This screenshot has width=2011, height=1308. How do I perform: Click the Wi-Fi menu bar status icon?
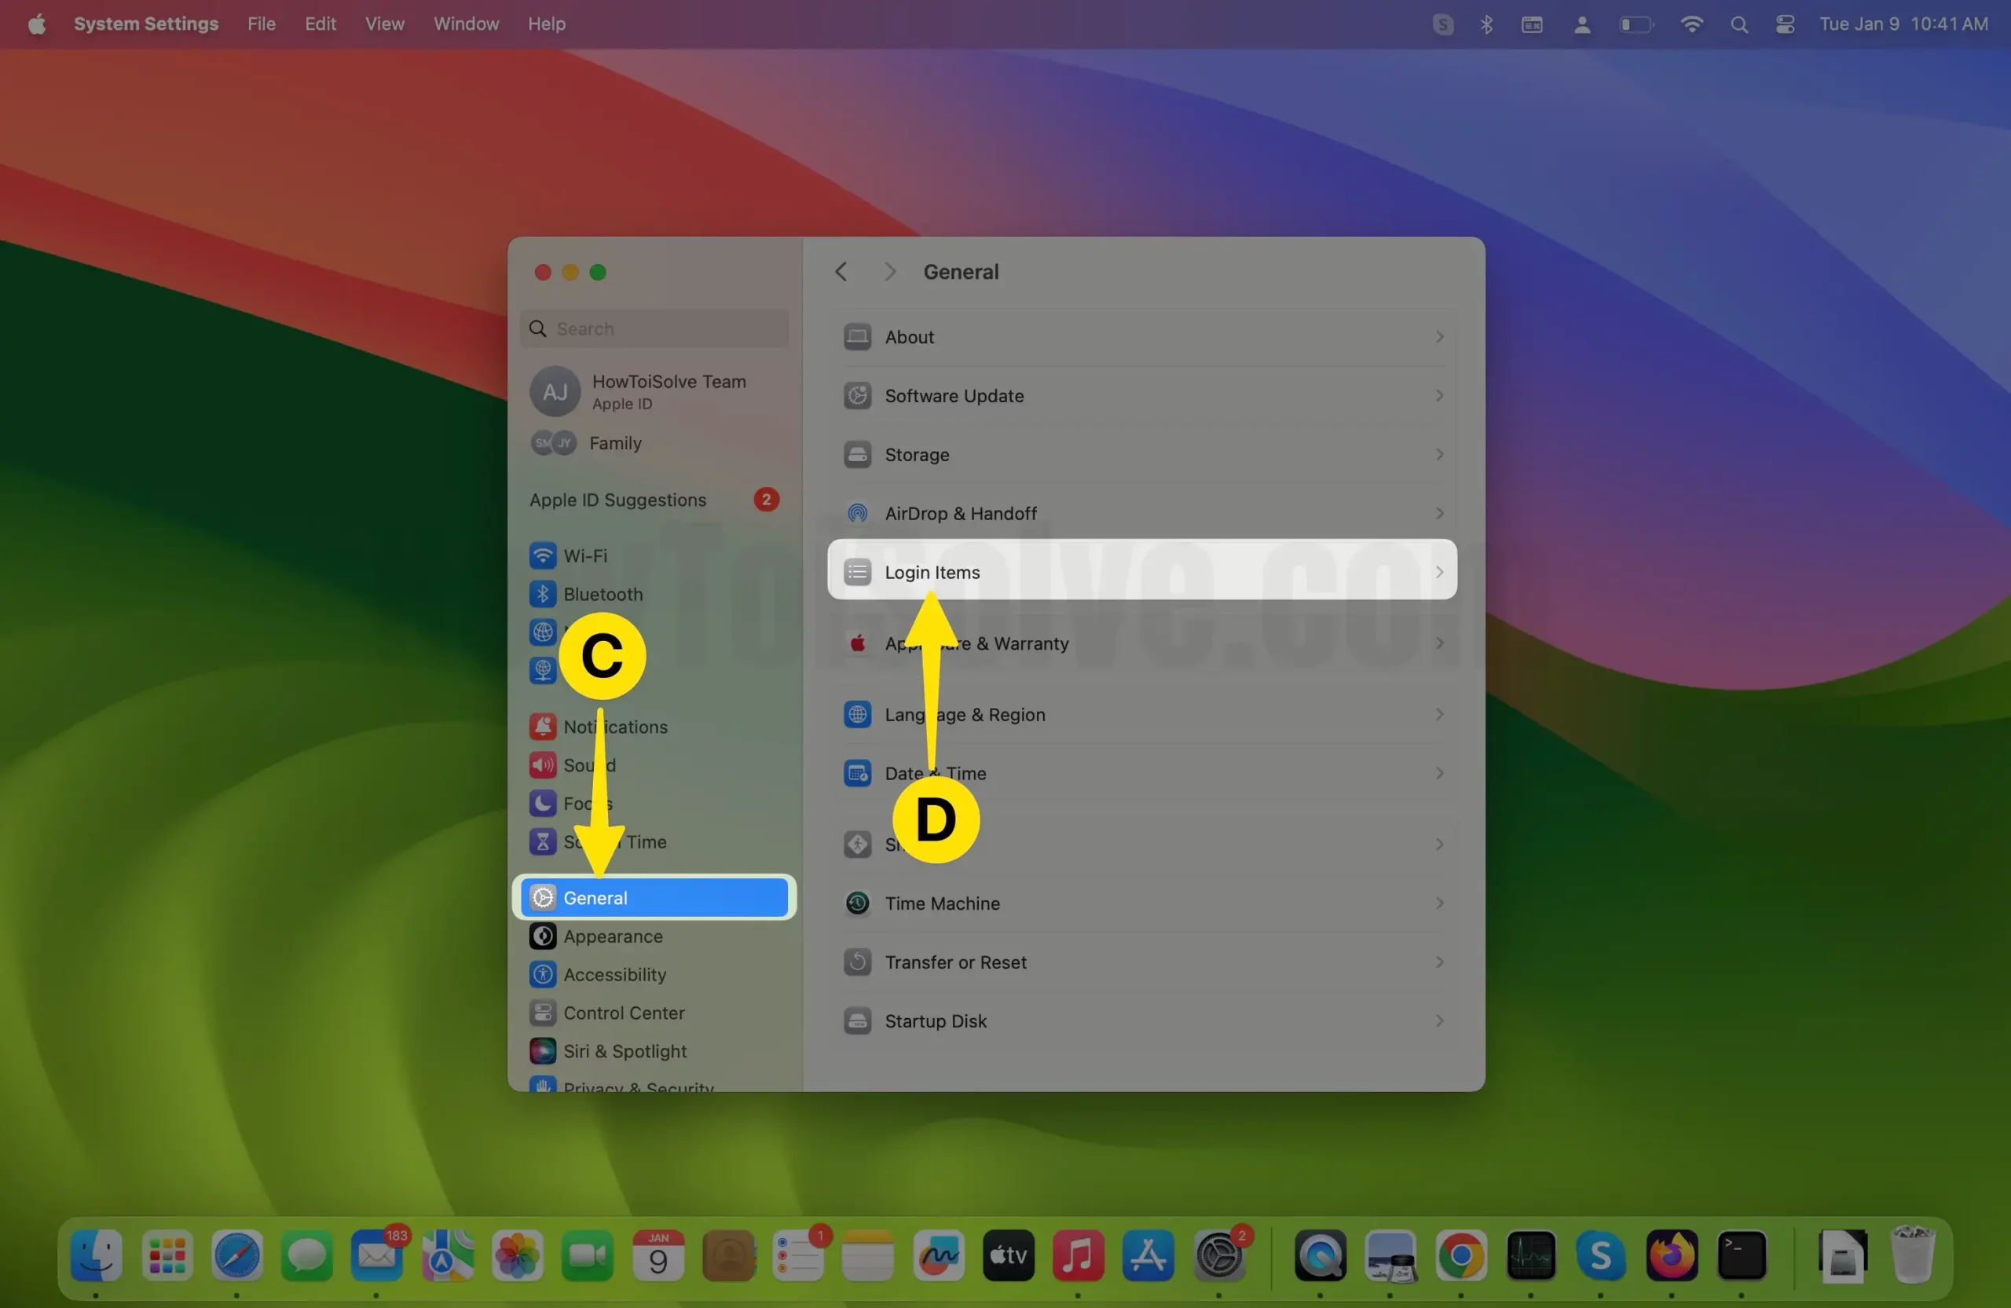[1690, 24]
